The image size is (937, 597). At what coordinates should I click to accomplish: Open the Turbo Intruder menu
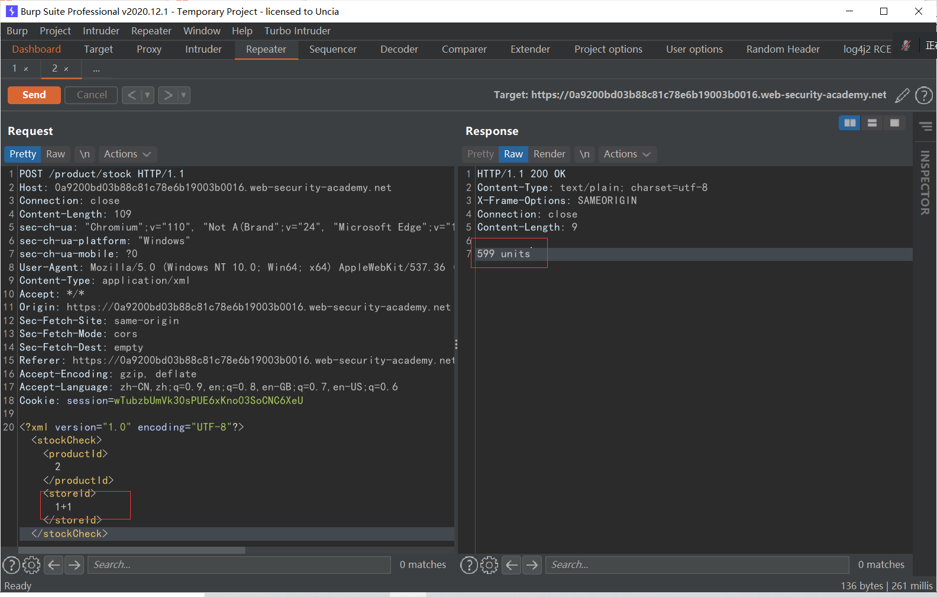pos(298,31)
